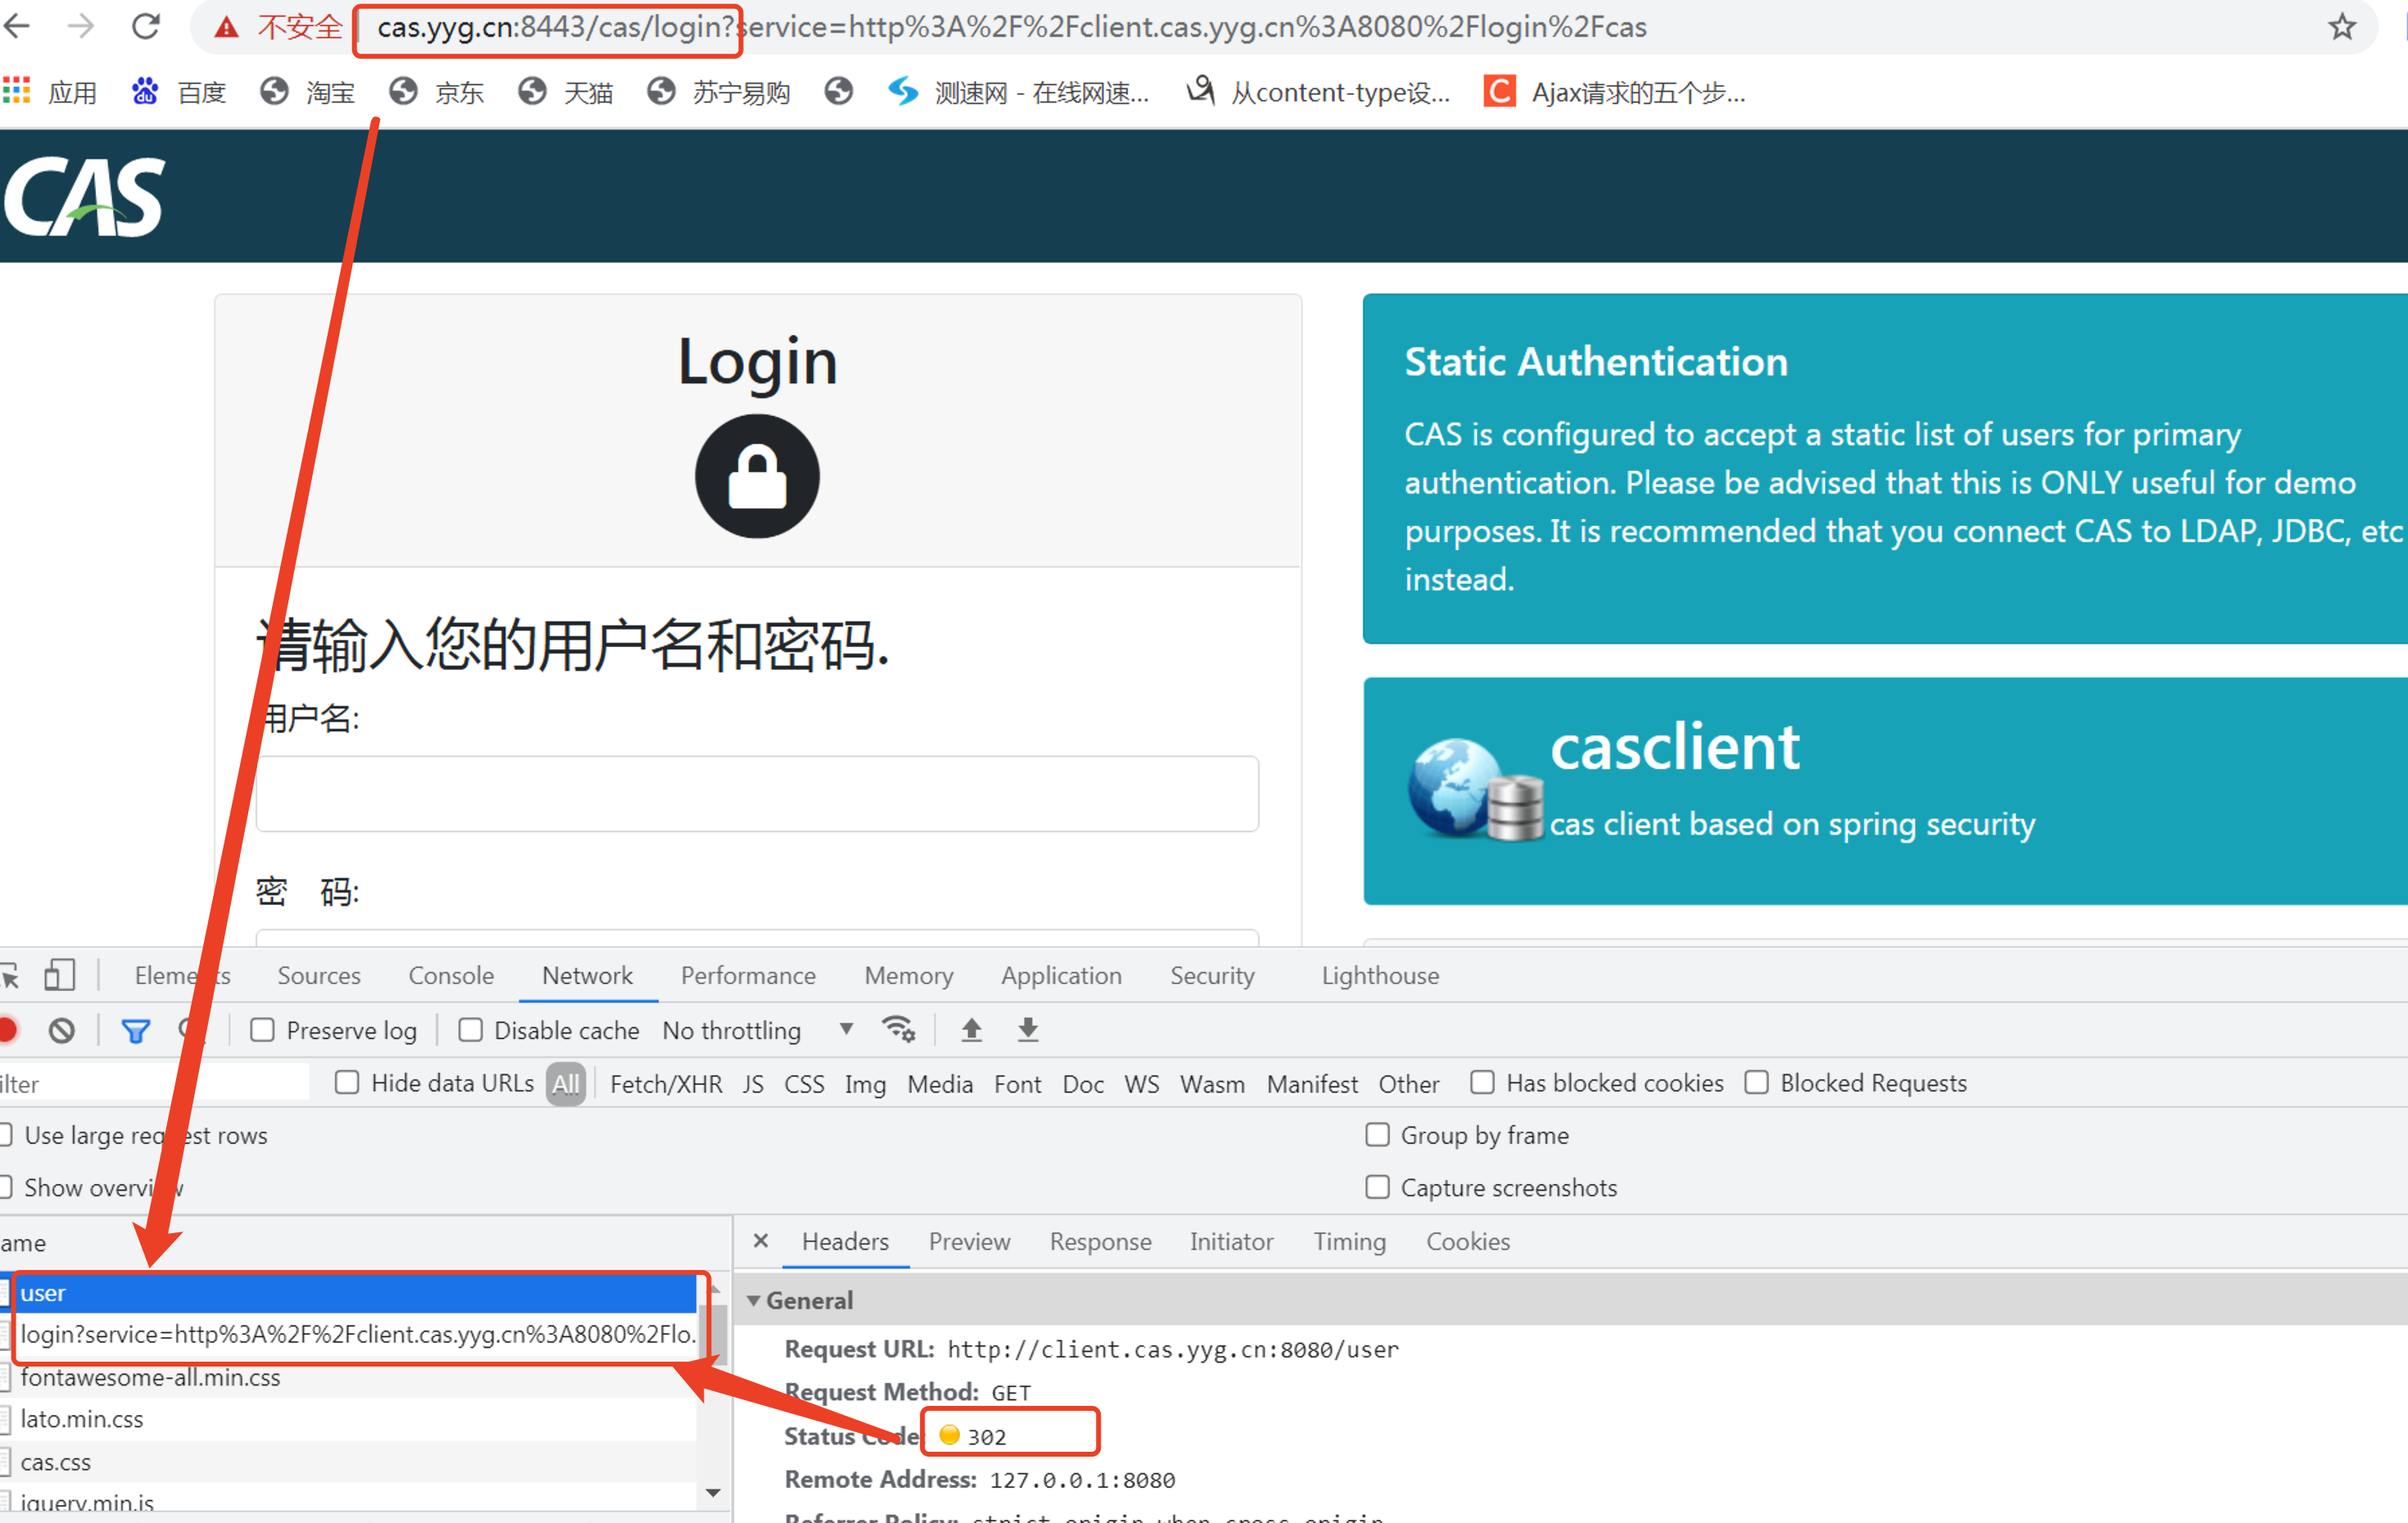This screenshot has height=1523, width=2408.
Task: Enable Group by frame checkbox
Action: pos(1378,1134)
